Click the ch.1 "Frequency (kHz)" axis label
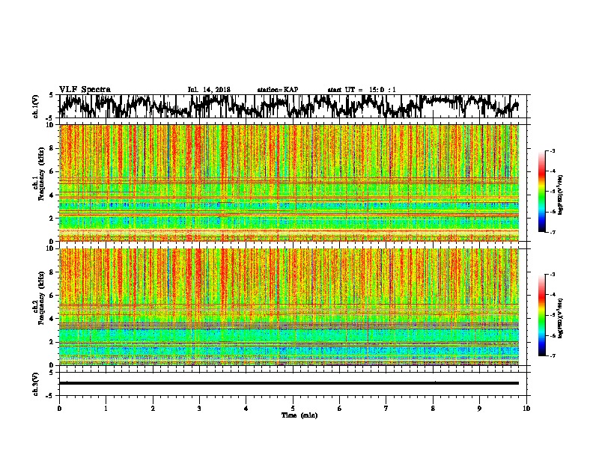This screenshot has height=458, width=593. coord(41,174)
